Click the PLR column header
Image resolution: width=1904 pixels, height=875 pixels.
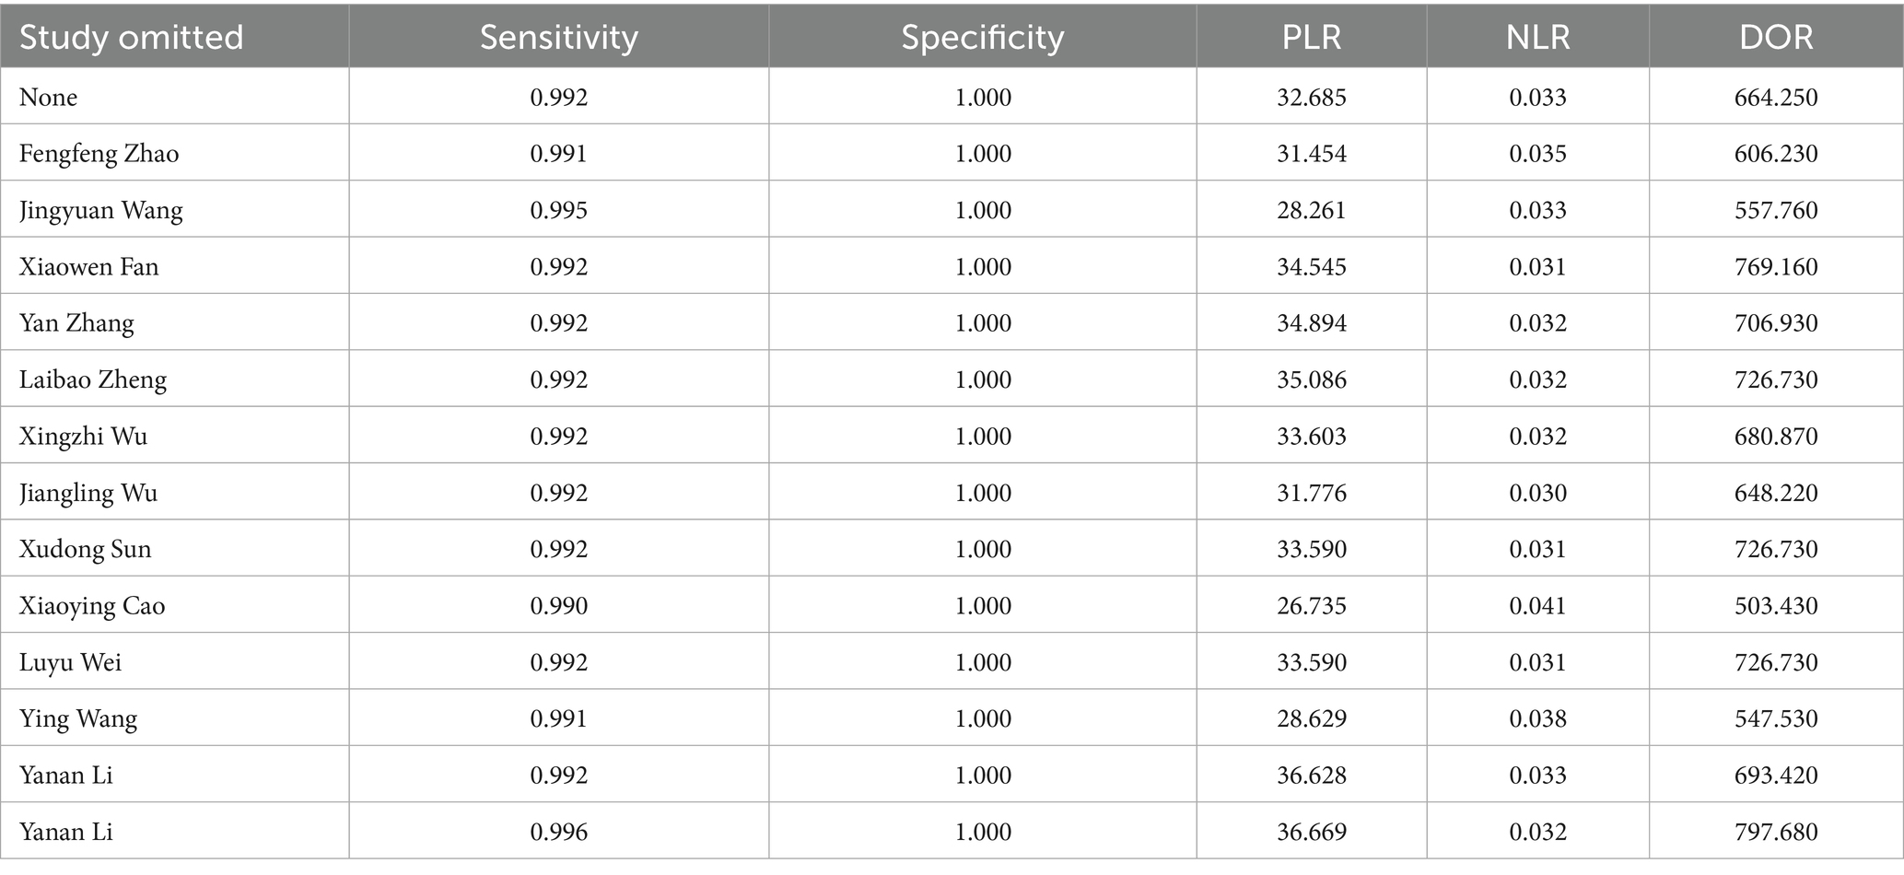click(1311, 38)
